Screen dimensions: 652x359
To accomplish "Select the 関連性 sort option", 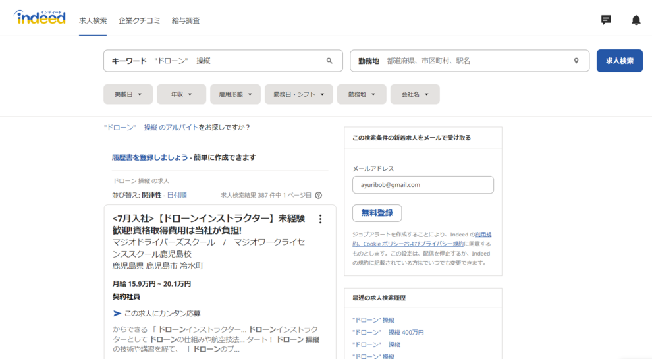I will (x=151, y=195).
